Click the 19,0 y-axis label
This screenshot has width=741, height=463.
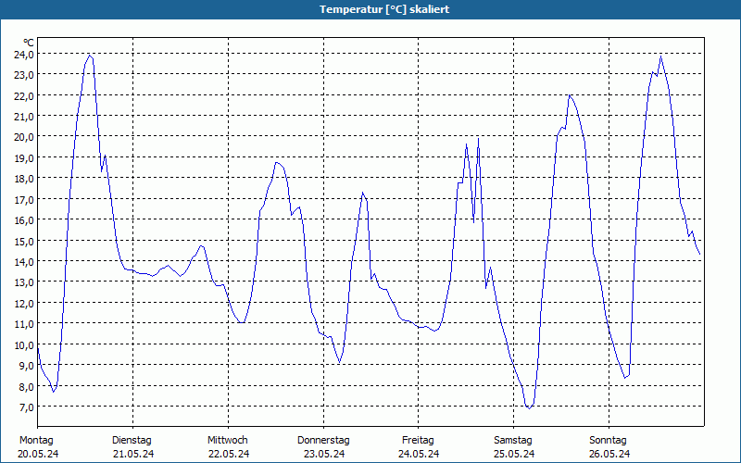click(24, 157)
